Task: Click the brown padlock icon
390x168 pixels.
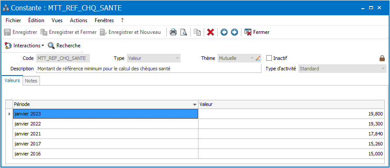Action: [x=382, y=59]
